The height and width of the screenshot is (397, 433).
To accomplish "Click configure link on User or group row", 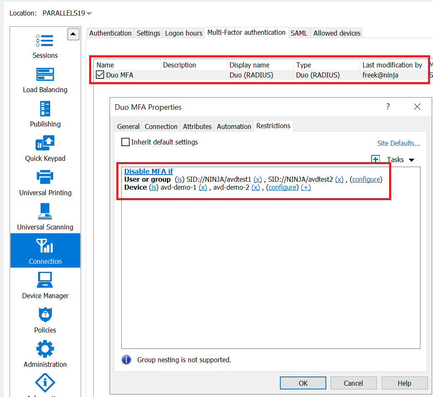I will click(366, 179).
